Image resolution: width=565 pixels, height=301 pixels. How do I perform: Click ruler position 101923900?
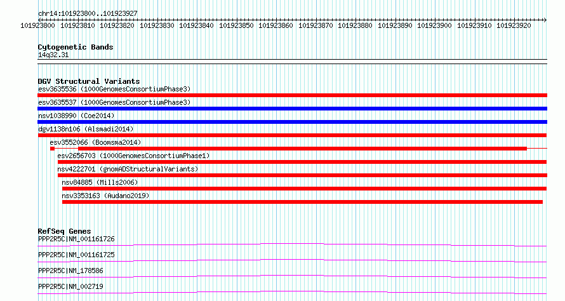pyautogui.click(x=435, y=25)
